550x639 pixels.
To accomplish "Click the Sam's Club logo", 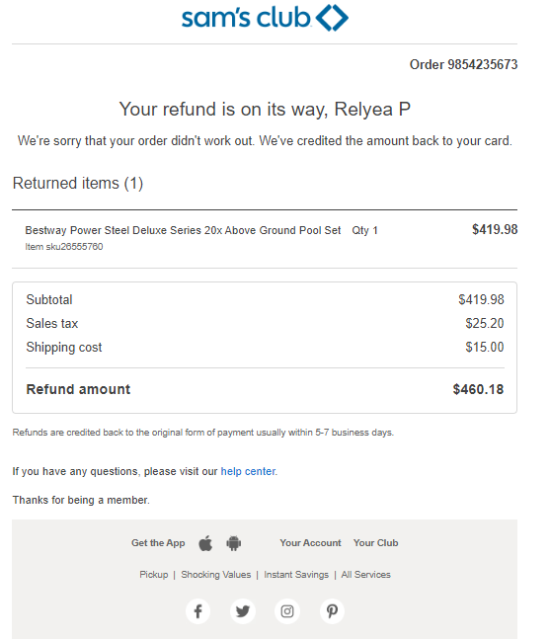I will [x=265, y=18].
